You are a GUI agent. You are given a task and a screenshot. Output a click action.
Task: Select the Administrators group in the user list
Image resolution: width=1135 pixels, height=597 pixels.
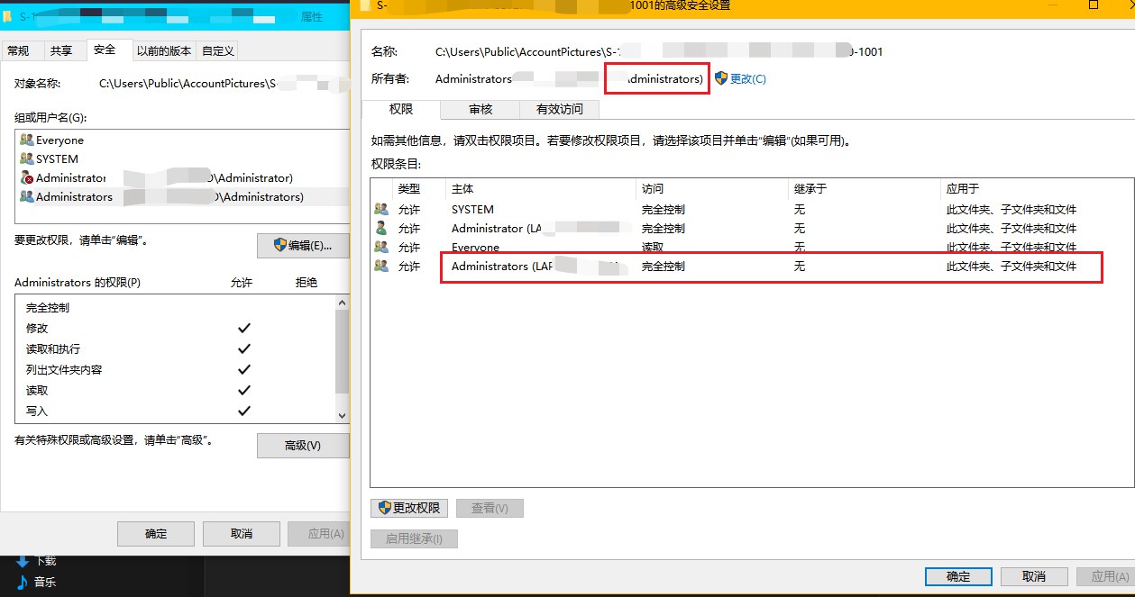[182, 197]
